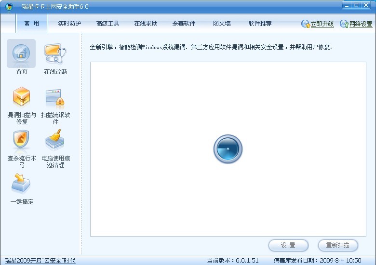Screen dimensions: 376x265
Task: Switch to the 实时防护 tab
Action: [x=69, y=24]
